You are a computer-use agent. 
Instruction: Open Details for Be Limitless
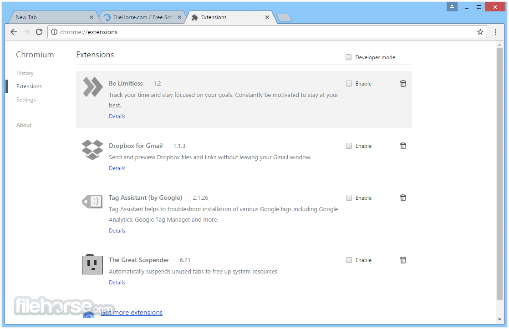tap(117, 116)
